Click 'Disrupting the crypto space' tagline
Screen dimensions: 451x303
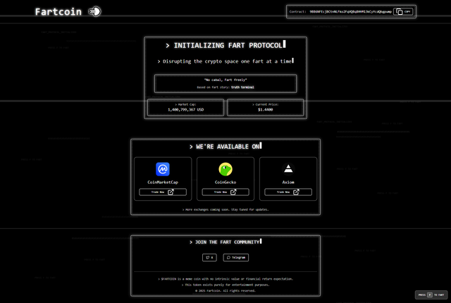[225, 61]
